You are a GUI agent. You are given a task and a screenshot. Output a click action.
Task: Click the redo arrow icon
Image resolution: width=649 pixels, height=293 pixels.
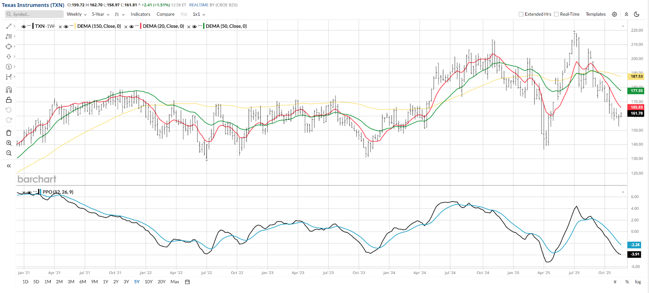click(9, 120)
